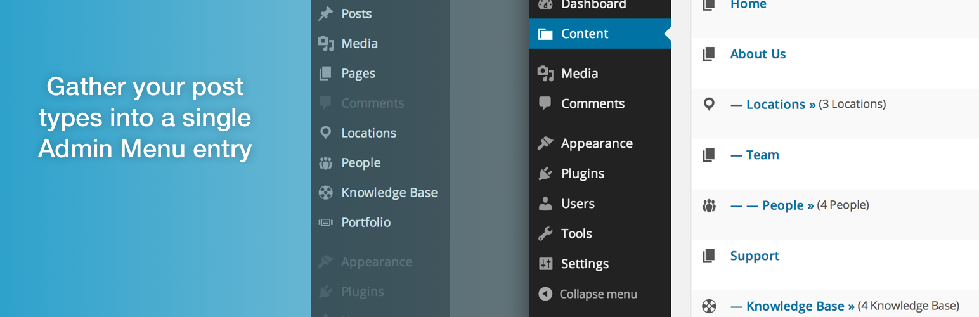Click the page icon beside Support row

(x=709, y=256)
